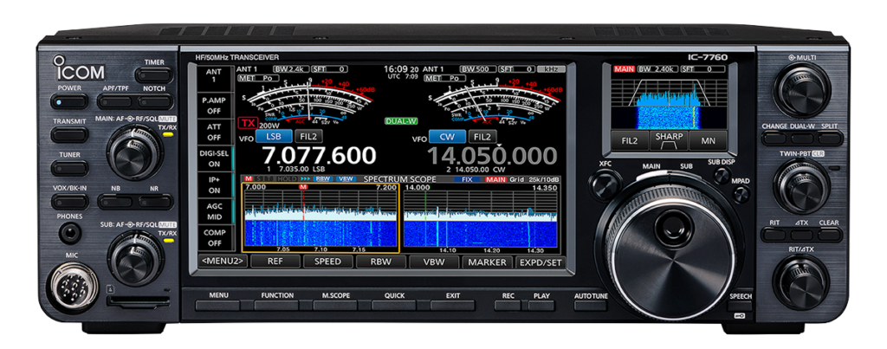Tap the main band spectrum scope 7.000-7.200

click(x=320, y=217)
